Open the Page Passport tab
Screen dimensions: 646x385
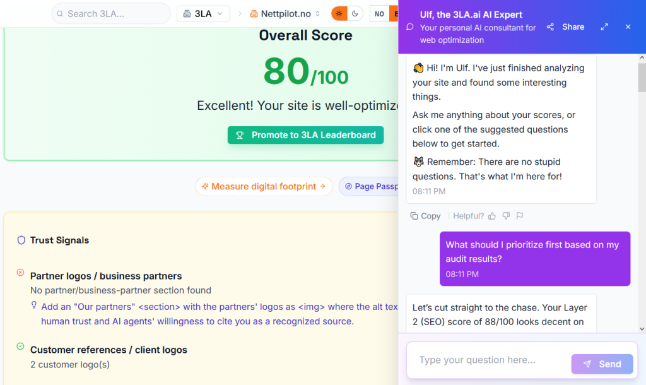(370, 186)
